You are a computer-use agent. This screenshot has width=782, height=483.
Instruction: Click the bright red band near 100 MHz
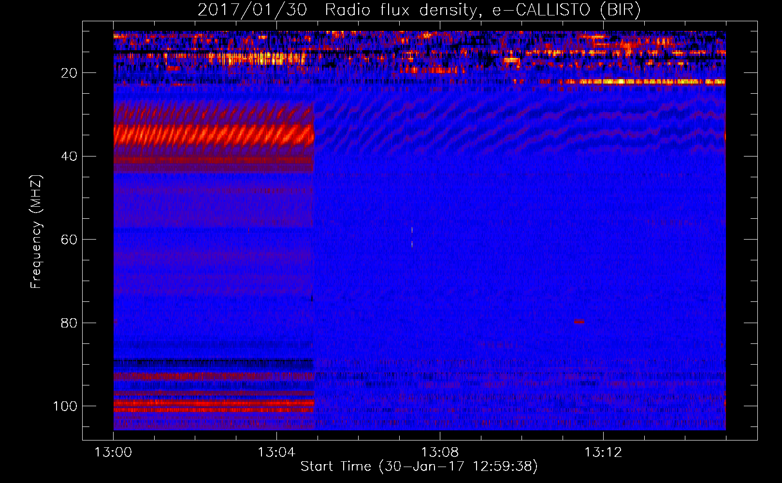pyautogui.click(x=214, y=403)
